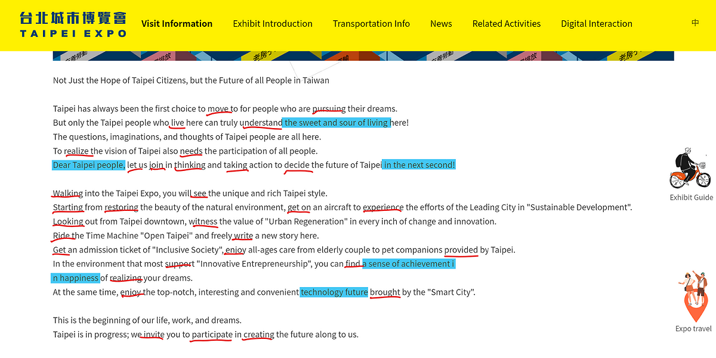Click the phrase "Smart City"
716x358 pixels.
click(451, 292)
